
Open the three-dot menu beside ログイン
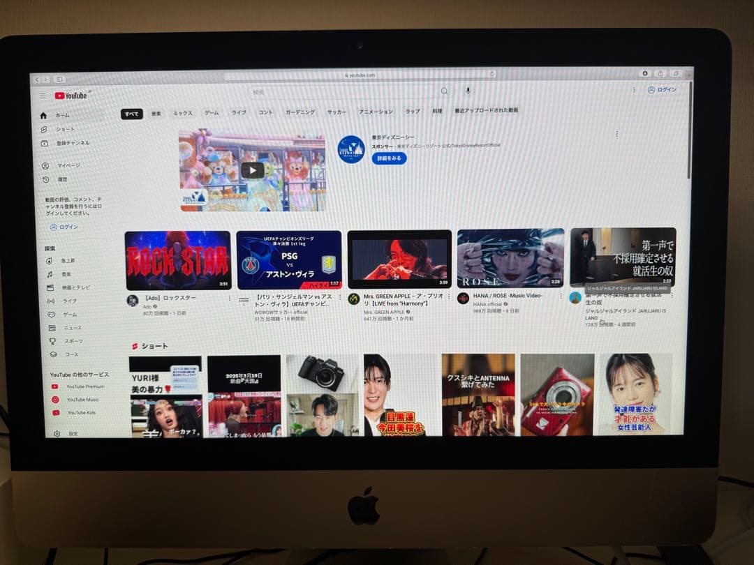633,90
